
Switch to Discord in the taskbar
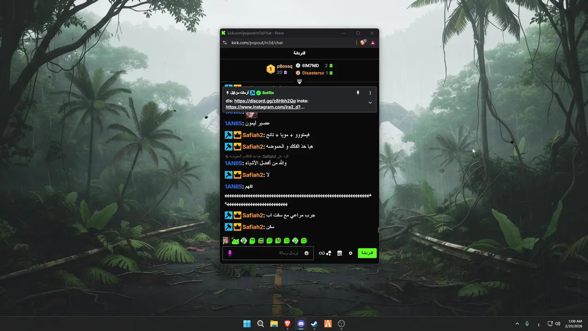coord(301,324)
